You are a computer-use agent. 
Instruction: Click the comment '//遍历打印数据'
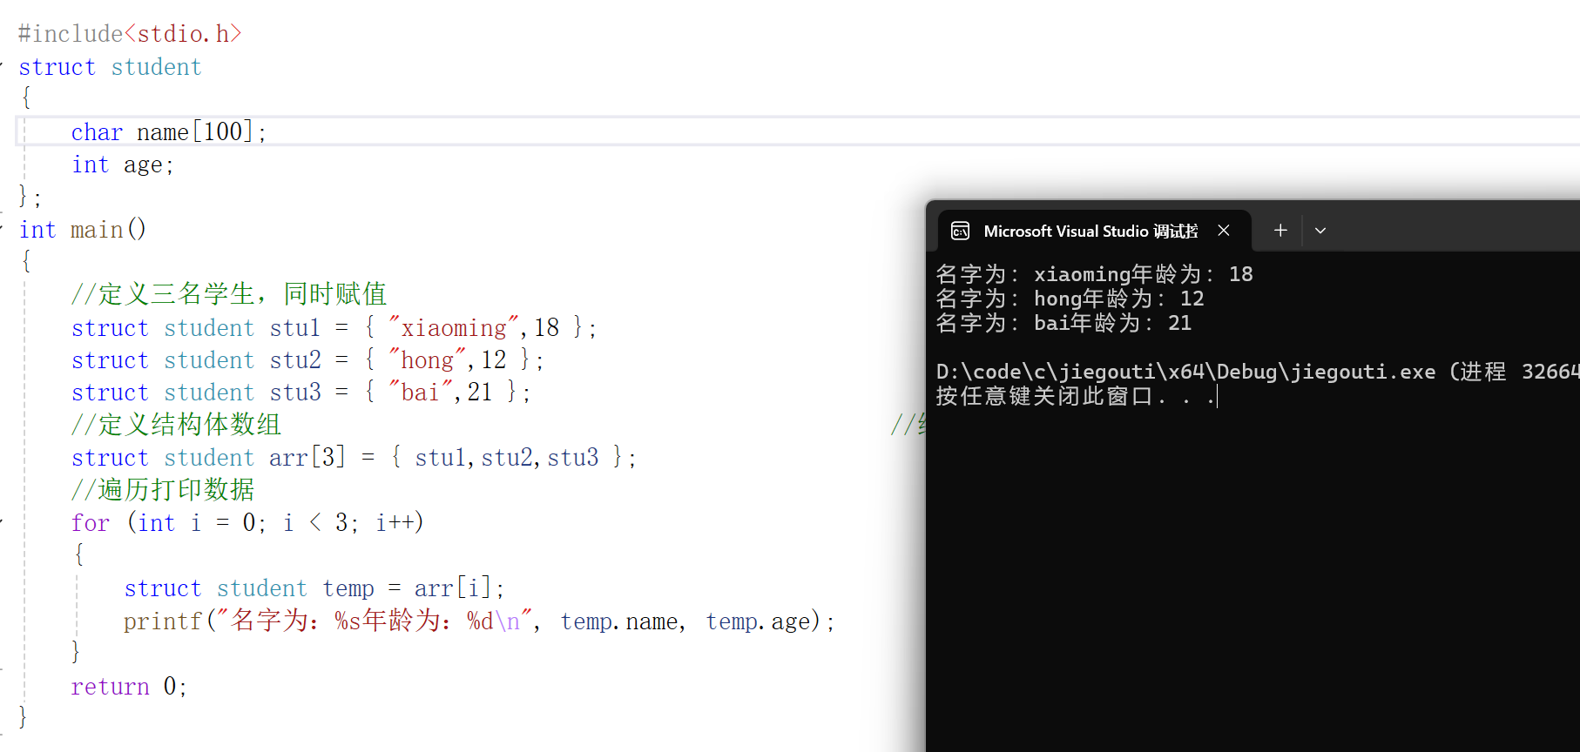(163, 490)
